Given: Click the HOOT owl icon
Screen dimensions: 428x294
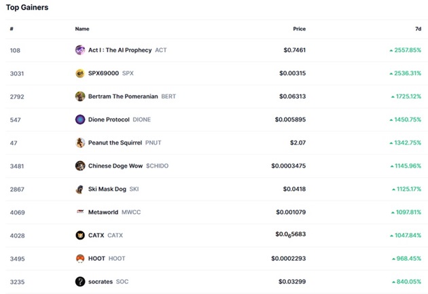Looking at the screenshot, I should point(80,258).
